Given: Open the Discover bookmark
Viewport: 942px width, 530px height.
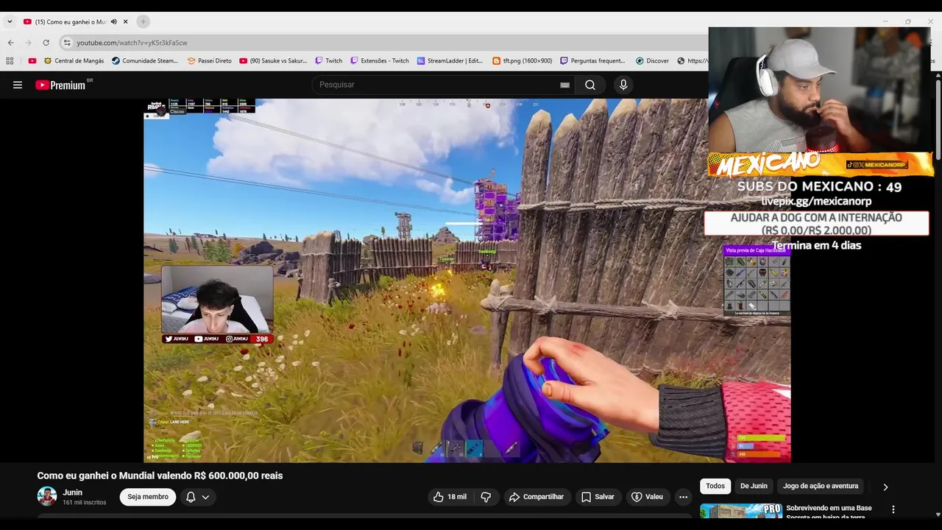Looking at the screenshot, I should 652,60.
